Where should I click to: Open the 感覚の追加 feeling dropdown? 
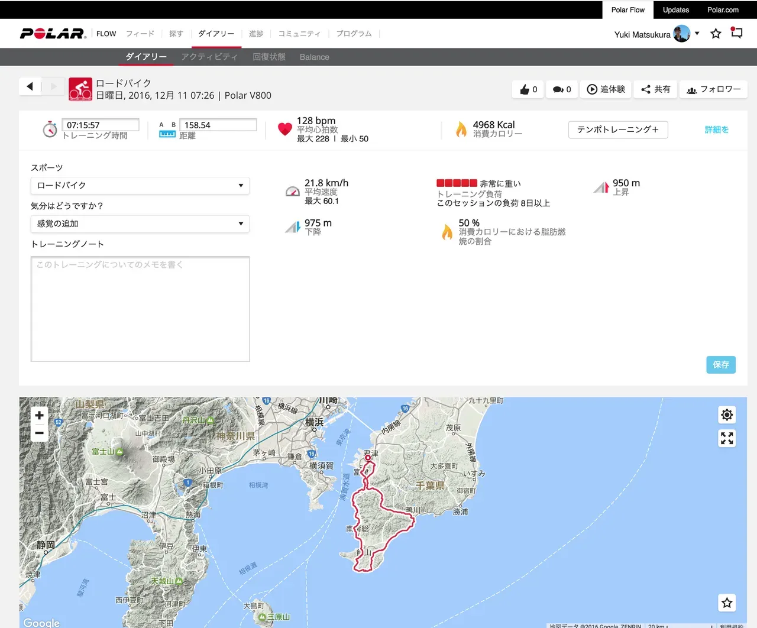tap(140, 224)
